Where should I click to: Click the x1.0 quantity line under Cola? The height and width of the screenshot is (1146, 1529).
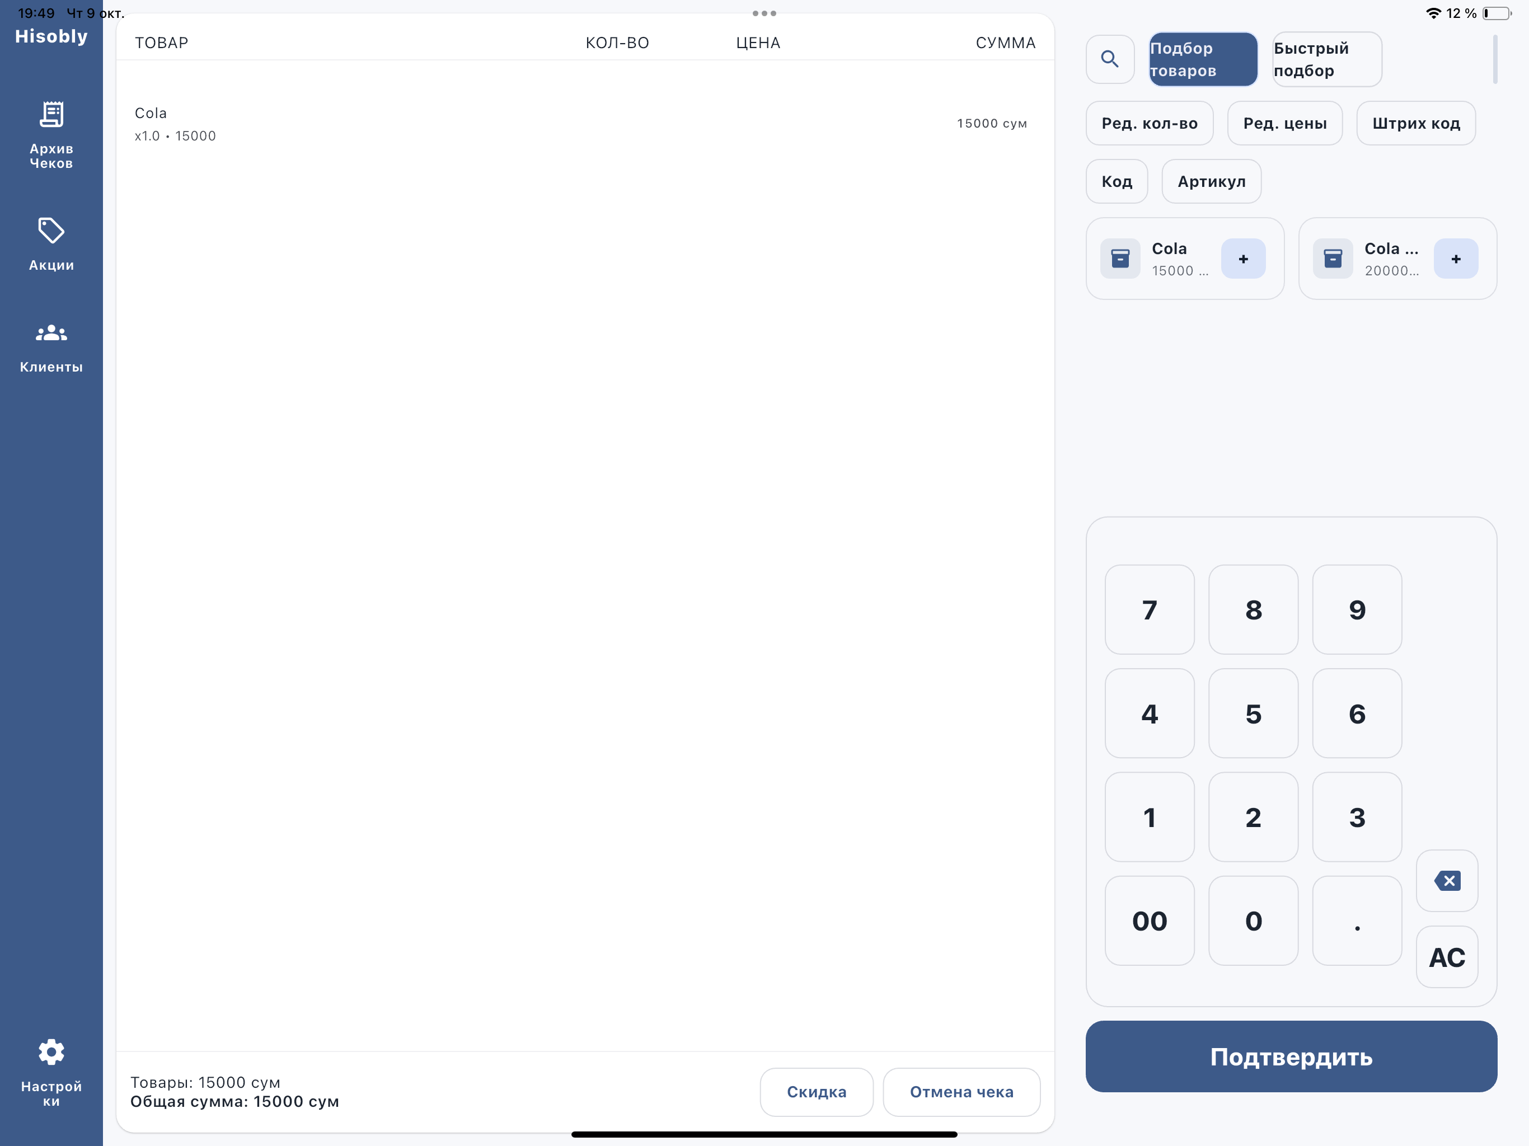[x=175, y=136]
